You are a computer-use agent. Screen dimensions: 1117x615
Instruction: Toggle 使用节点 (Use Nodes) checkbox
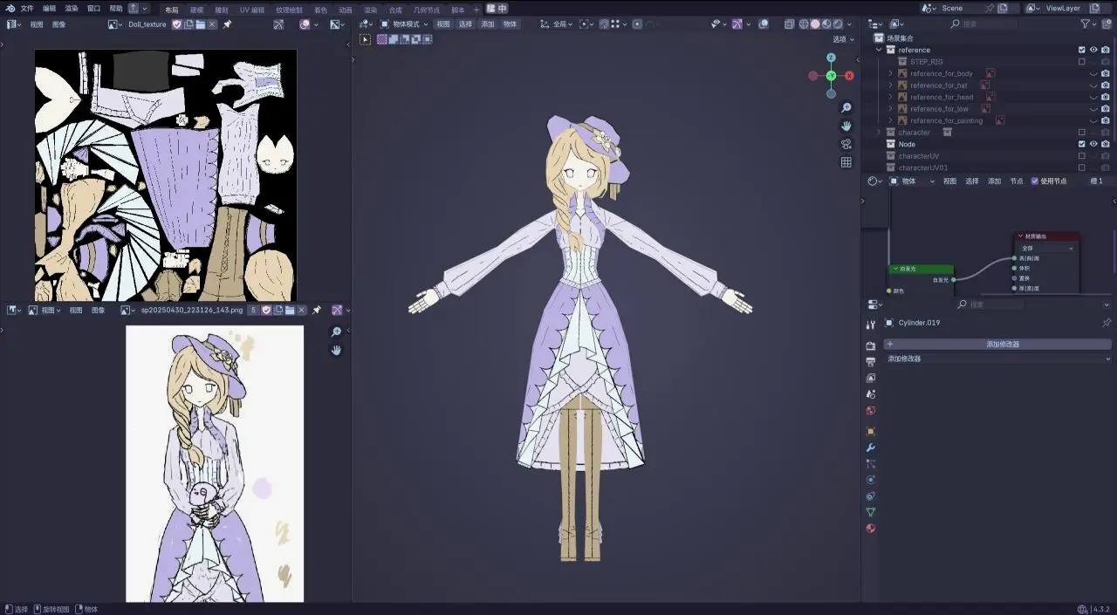pos(1035,181)
